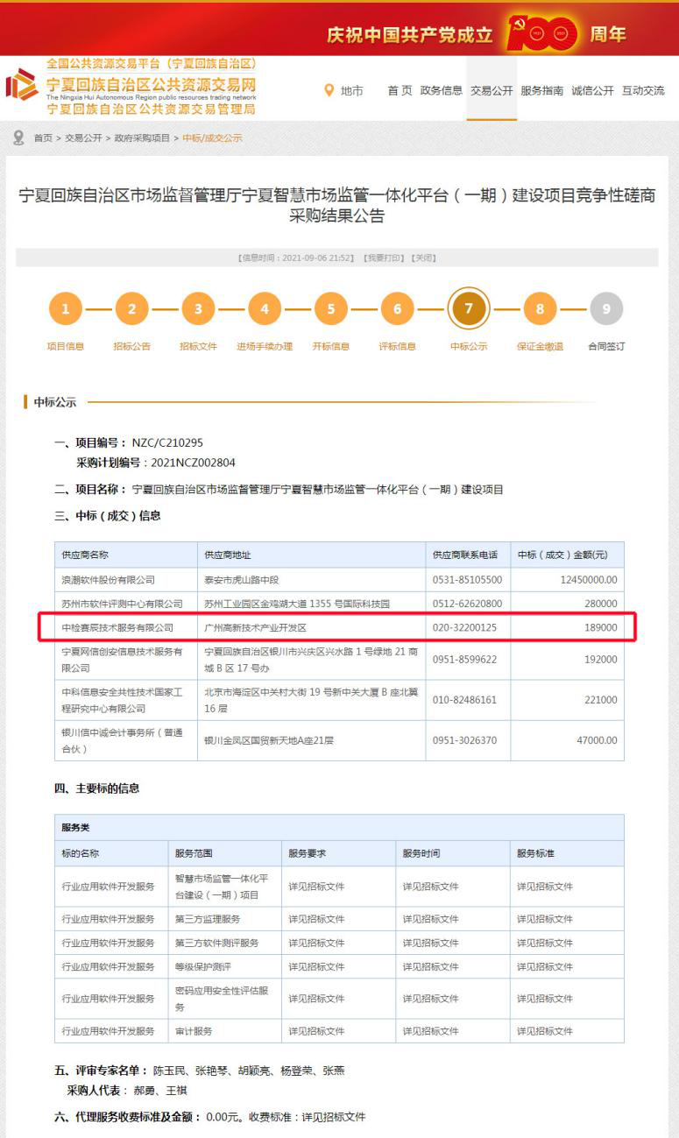Screen dimensions: 679x1138
Task: Click the 供应商名称 column header
Action: (85, 555)
